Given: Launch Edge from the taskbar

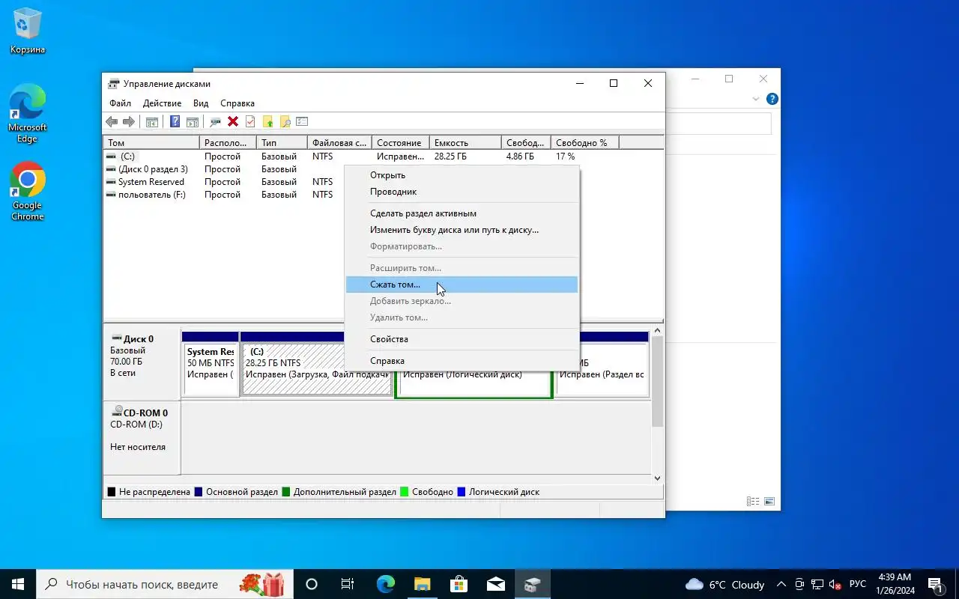Looking at the screenshot, I should click(385, 584).
